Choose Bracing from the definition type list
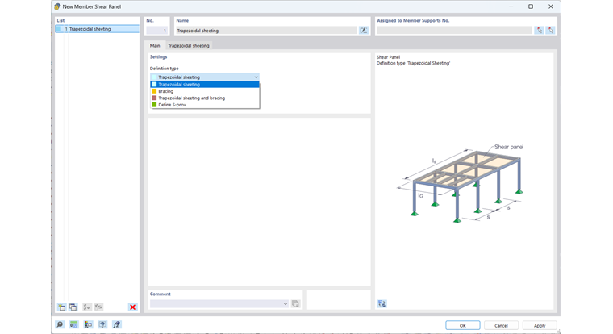Image resolution: width=613 pixels, height=334 pixels. pyautogui.click(x=205, y=91)
